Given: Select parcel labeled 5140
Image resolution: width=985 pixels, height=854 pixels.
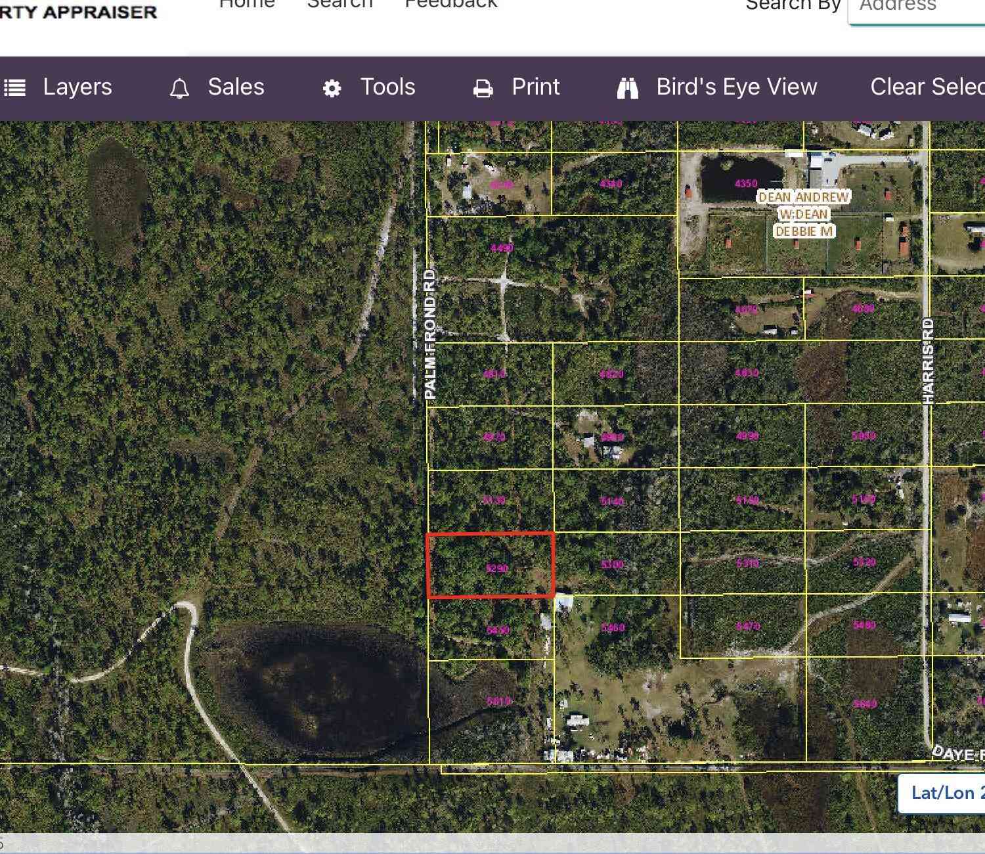Looking at the screenshot, I should coord(612,501).
